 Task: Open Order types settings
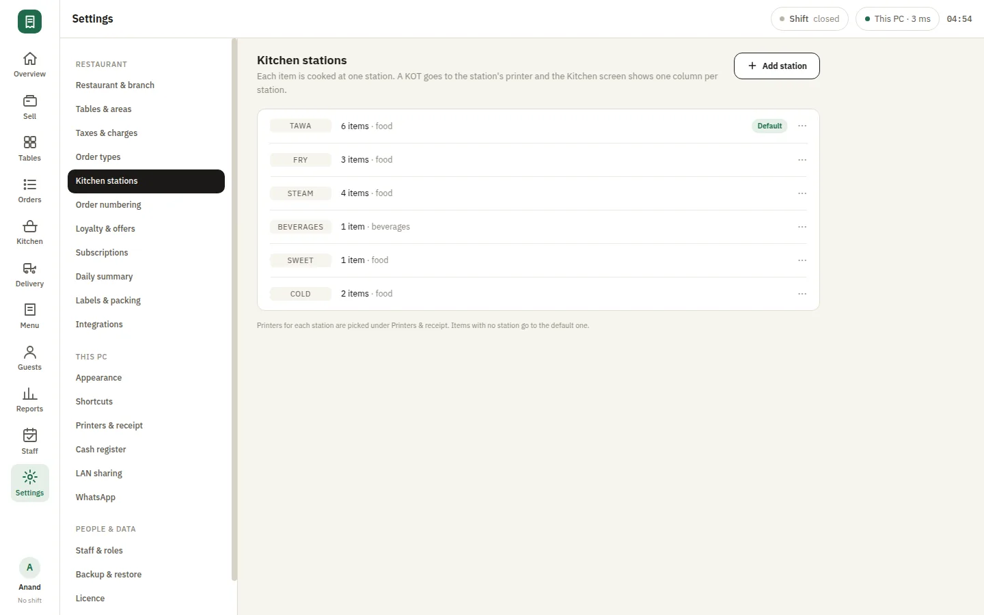146,157
